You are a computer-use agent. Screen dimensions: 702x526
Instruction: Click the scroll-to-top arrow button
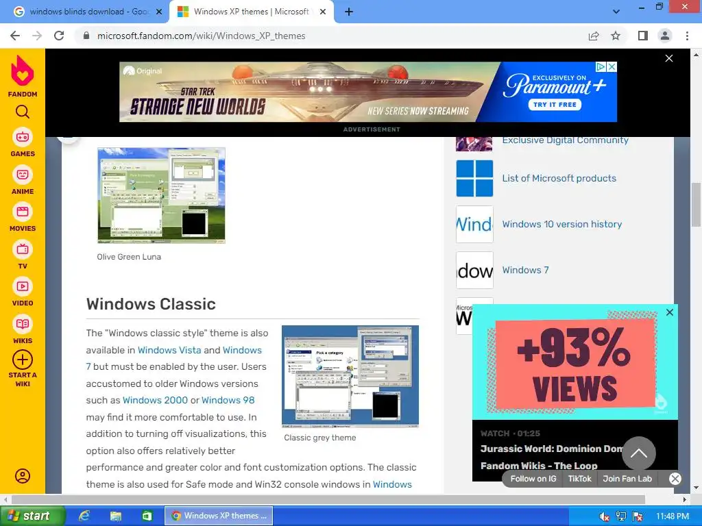tap(639, 453)
